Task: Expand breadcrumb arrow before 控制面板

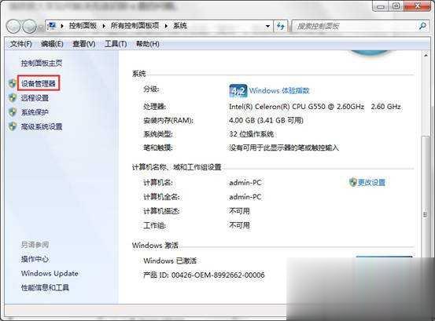Action: point(62,26)
